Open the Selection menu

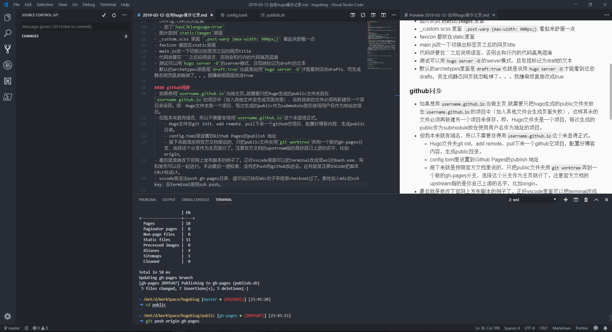(x=45, y=4)
